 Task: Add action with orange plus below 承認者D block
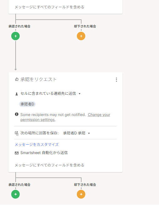click(x=81, y=194)
